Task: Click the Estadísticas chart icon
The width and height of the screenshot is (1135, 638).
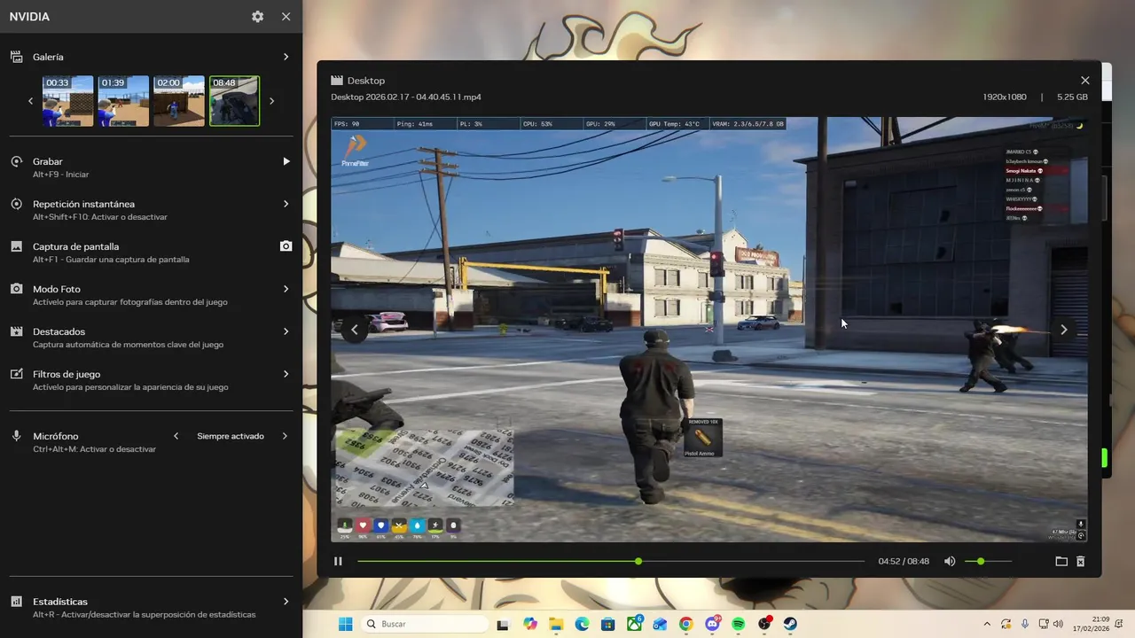Action: [x=16, y=602]
